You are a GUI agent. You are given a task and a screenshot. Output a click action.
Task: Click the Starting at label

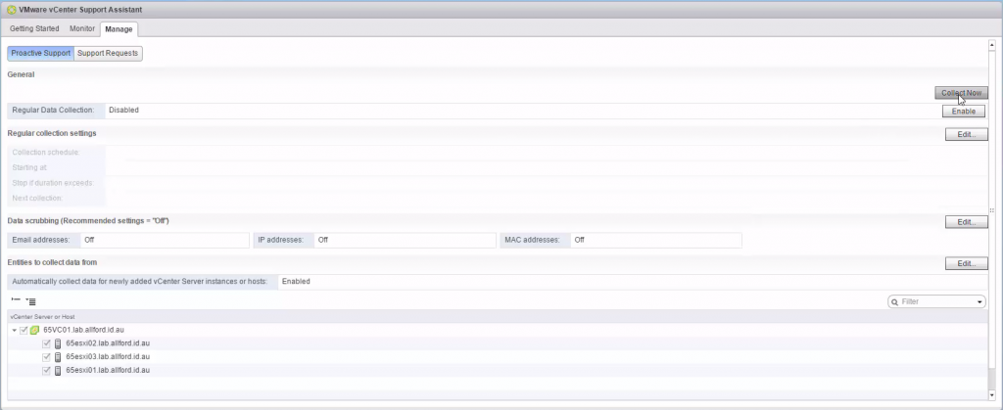30,167
